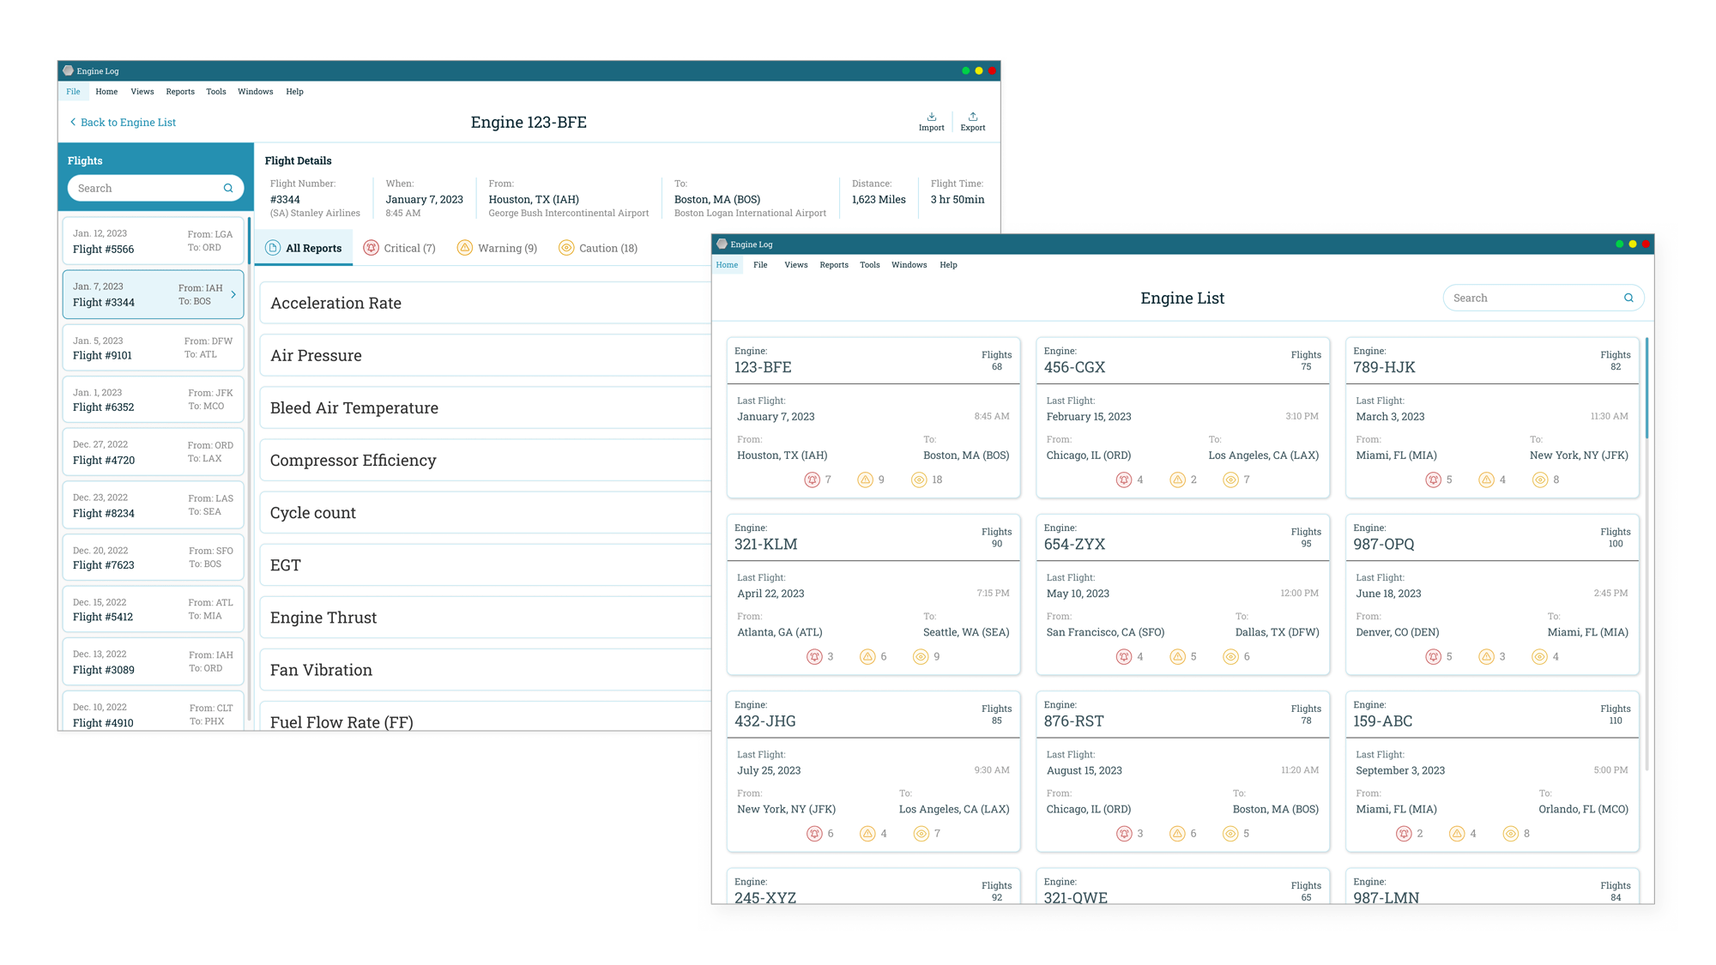Open Reports menu in Engine List window

pos(833,265)
